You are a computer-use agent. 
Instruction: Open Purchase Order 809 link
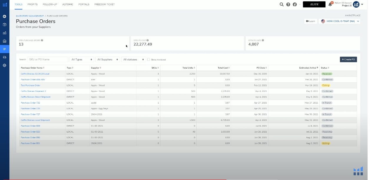[x=30, y=126]
